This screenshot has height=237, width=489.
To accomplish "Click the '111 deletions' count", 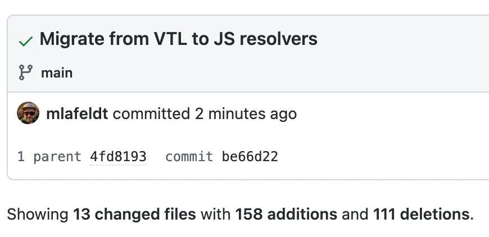I will (420, 214).
